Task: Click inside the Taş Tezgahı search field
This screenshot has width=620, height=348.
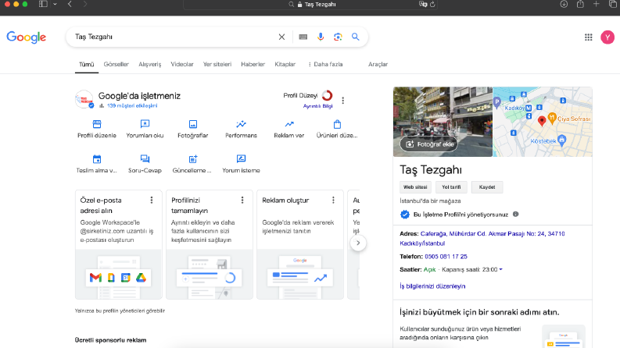Action: tap(174, 37)
